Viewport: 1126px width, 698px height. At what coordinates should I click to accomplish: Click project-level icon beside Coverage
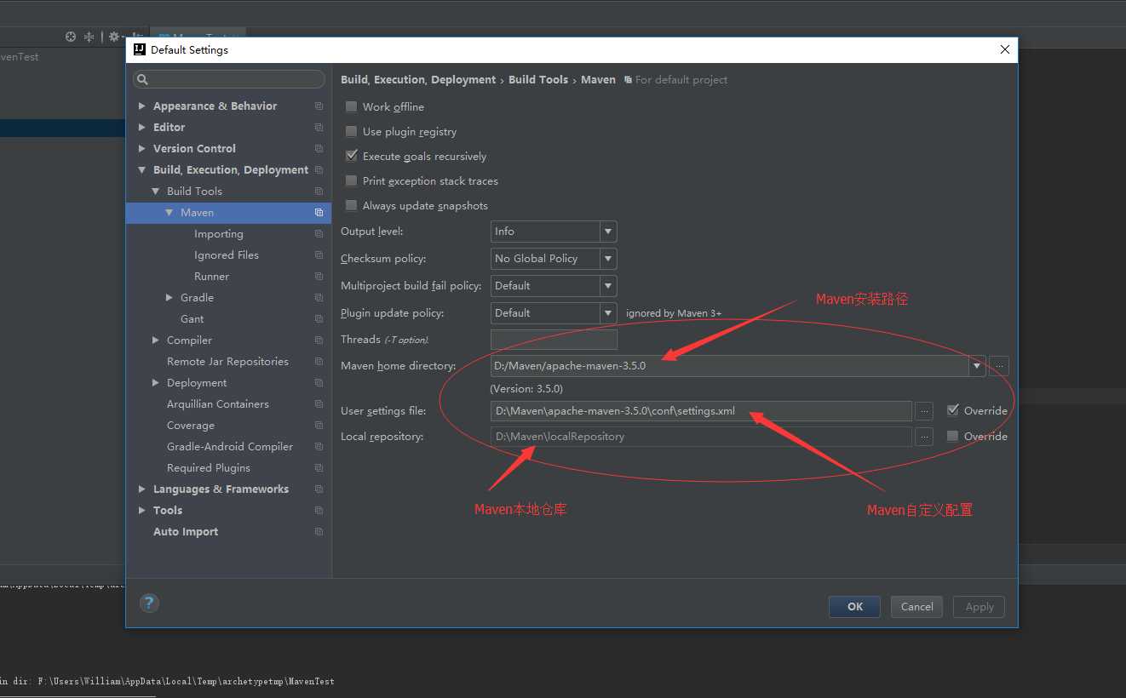click(x=319, y=426)
